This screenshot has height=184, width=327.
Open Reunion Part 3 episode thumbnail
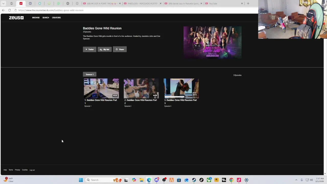pyautogui.click(x=181, y=88)
